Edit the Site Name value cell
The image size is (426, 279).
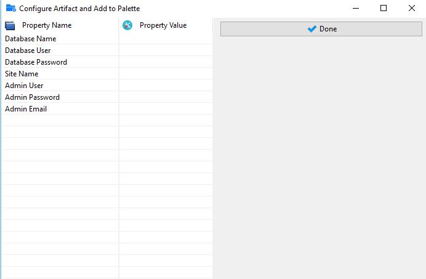pyautogui.click(x=166, y=74)
